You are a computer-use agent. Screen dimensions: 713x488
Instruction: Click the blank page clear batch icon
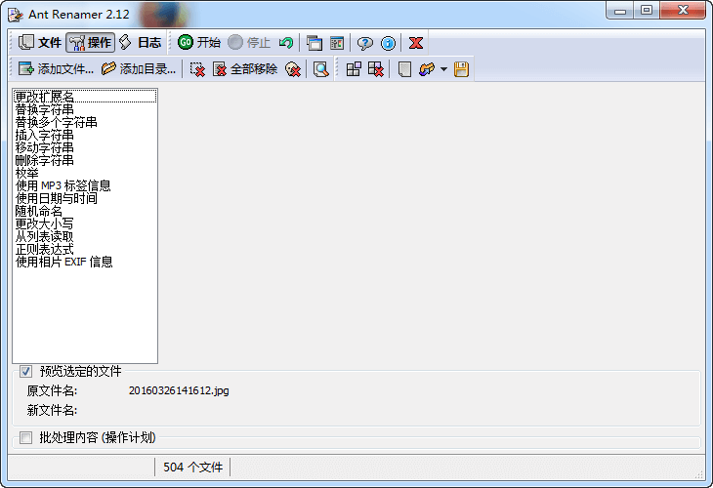(404, 69)
